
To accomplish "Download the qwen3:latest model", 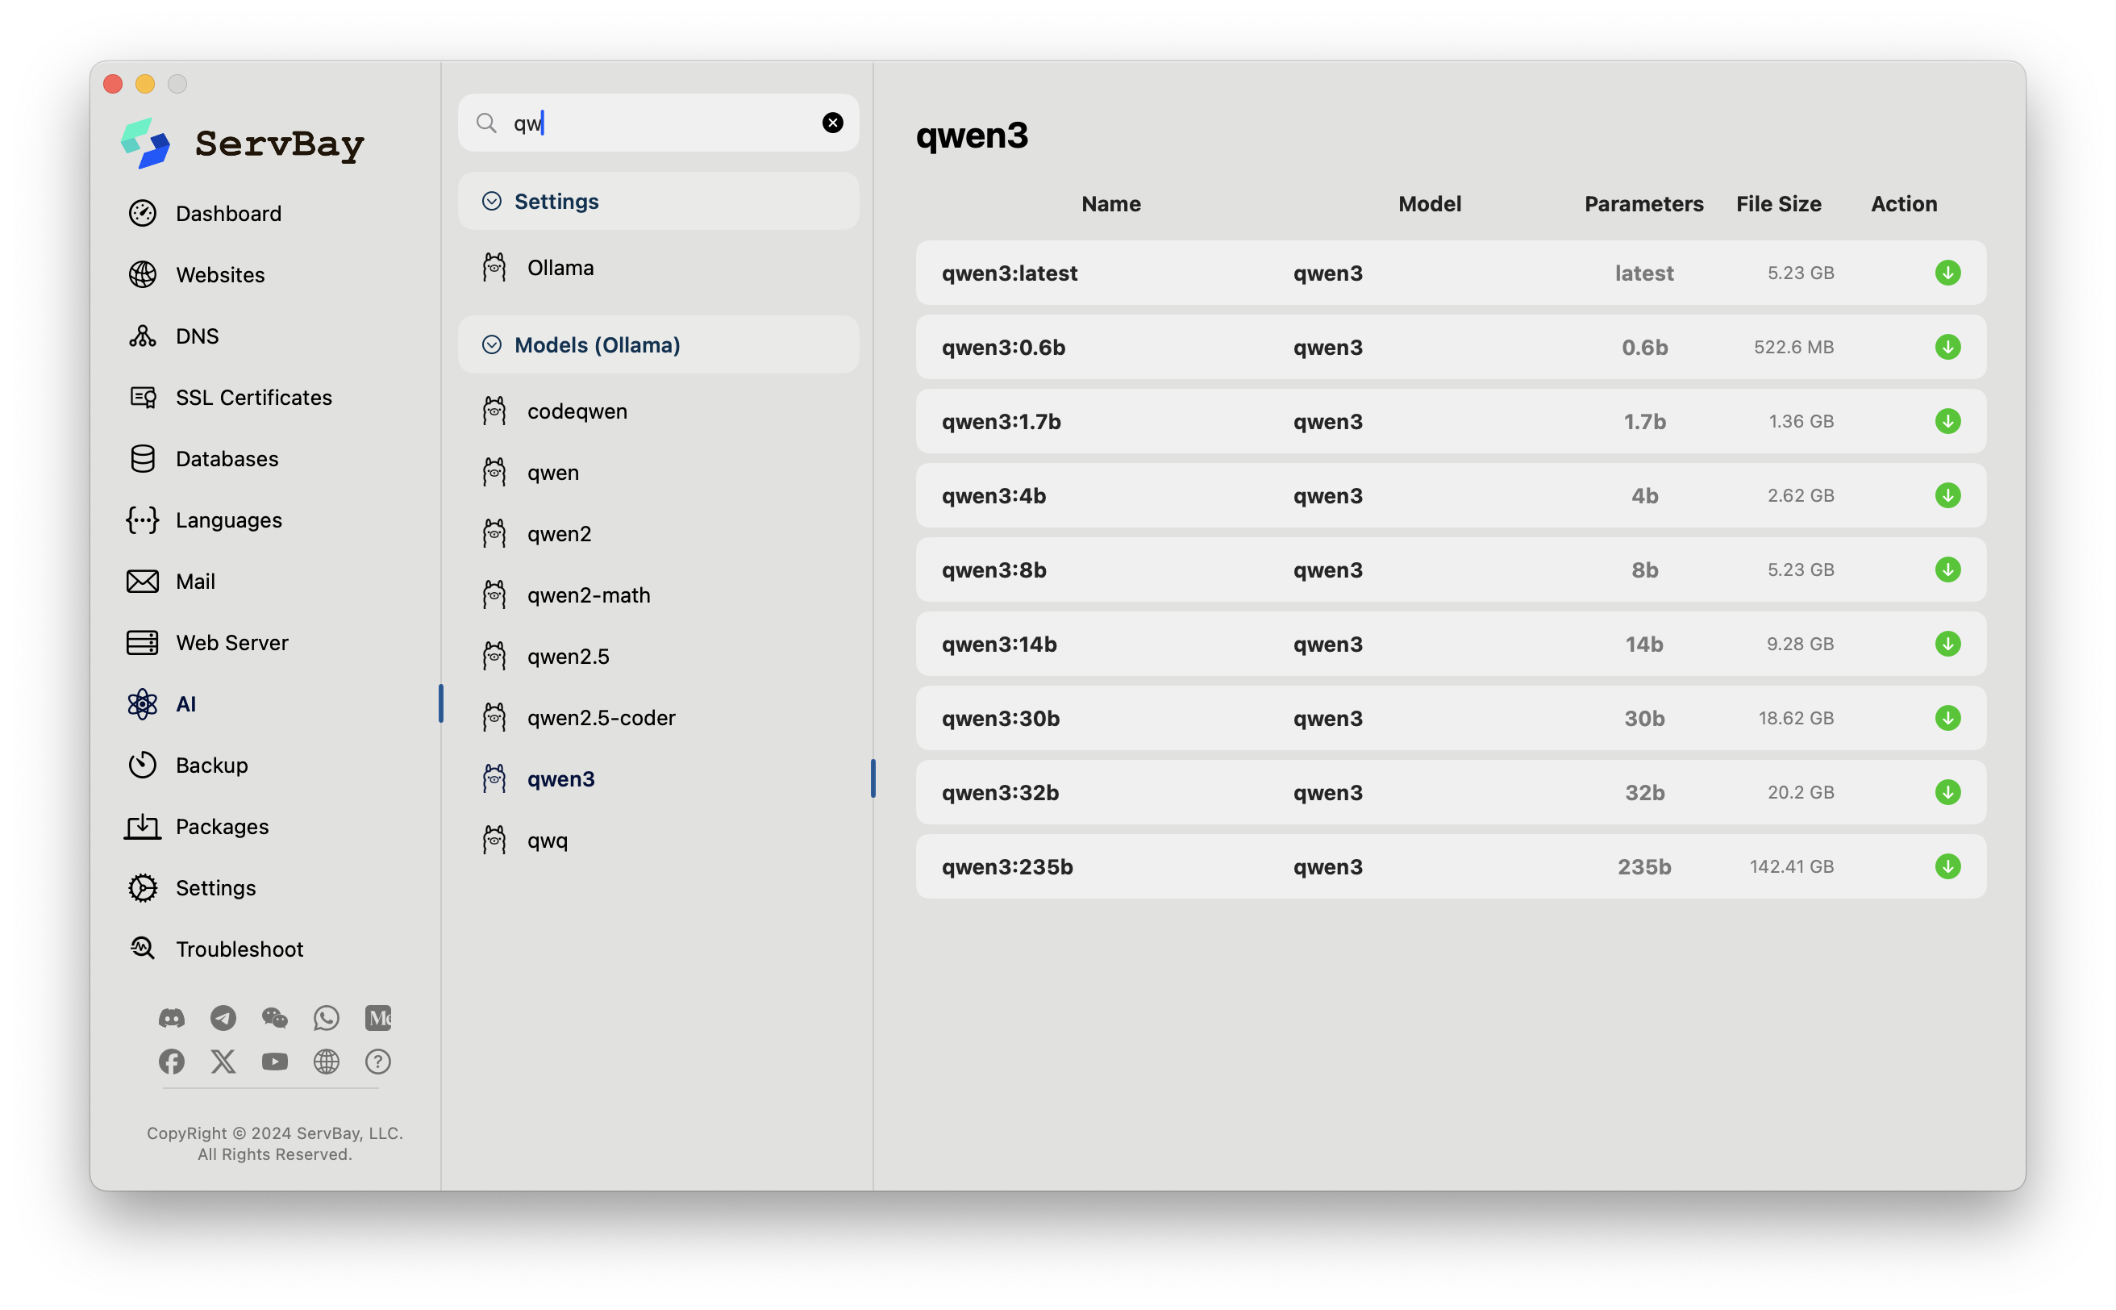I will point(1947,273).
